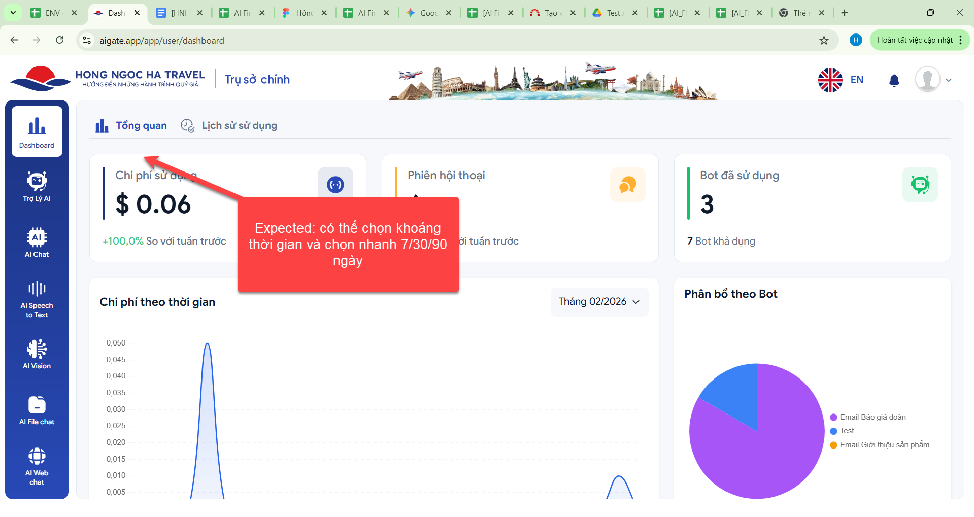The height and width of the screenshot is (517, 974).
Task: Bookmark this page with star icon
Action: [824, 40]
